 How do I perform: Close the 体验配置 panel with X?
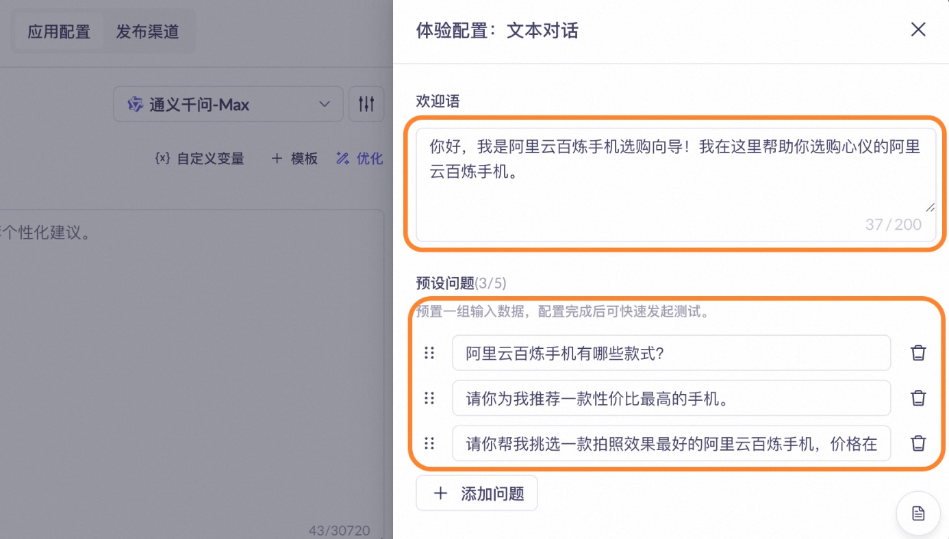point(918,29)
